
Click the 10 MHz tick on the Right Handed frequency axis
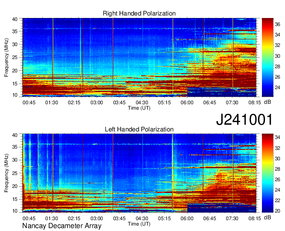[x=15, y=95]
